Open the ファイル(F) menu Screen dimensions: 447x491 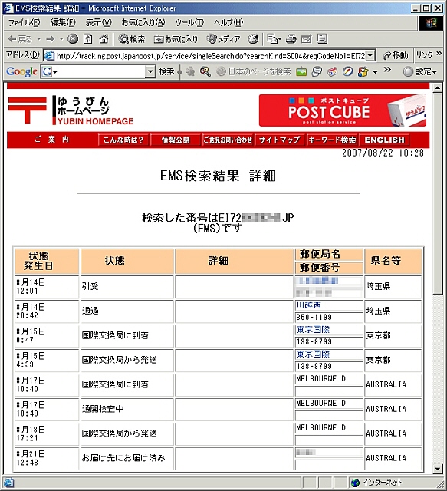tap(24, 22)
